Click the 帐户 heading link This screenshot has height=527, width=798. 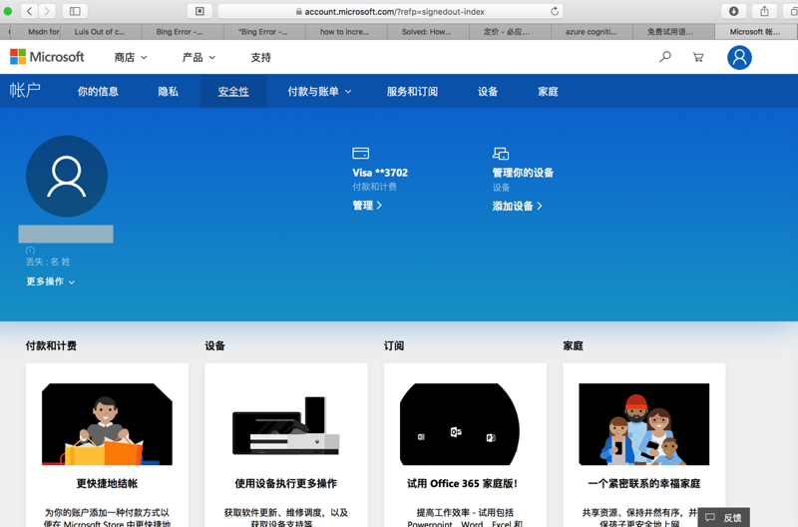(25, 90)
